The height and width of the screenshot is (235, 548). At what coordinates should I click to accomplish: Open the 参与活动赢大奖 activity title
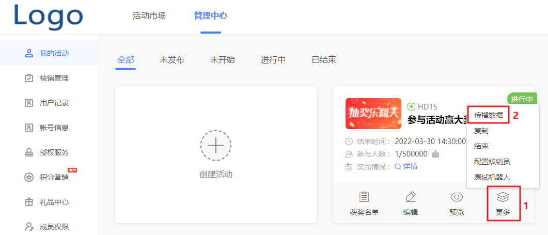pyautogui.click(x=437, y=120)
